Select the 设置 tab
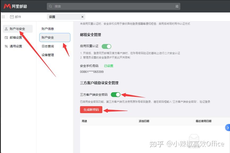The image size is (230, 153). tap(66, 17)
